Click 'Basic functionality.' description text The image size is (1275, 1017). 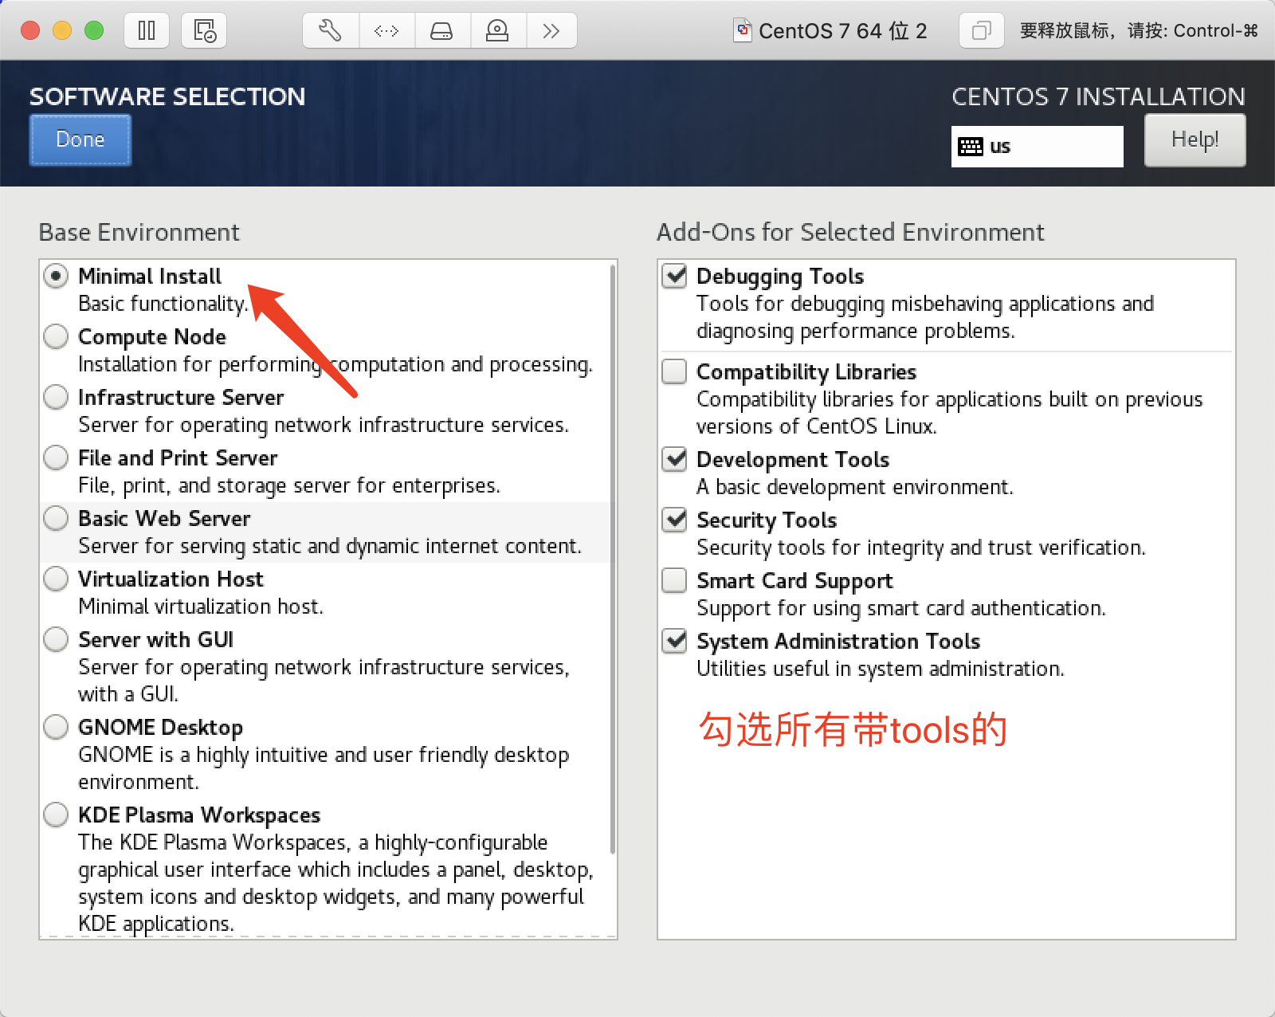(163, 304)
